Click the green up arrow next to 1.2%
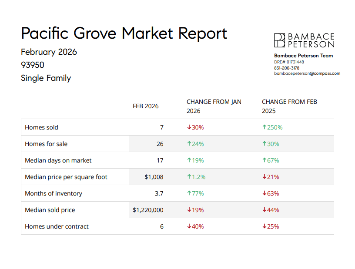 [189, 177]
